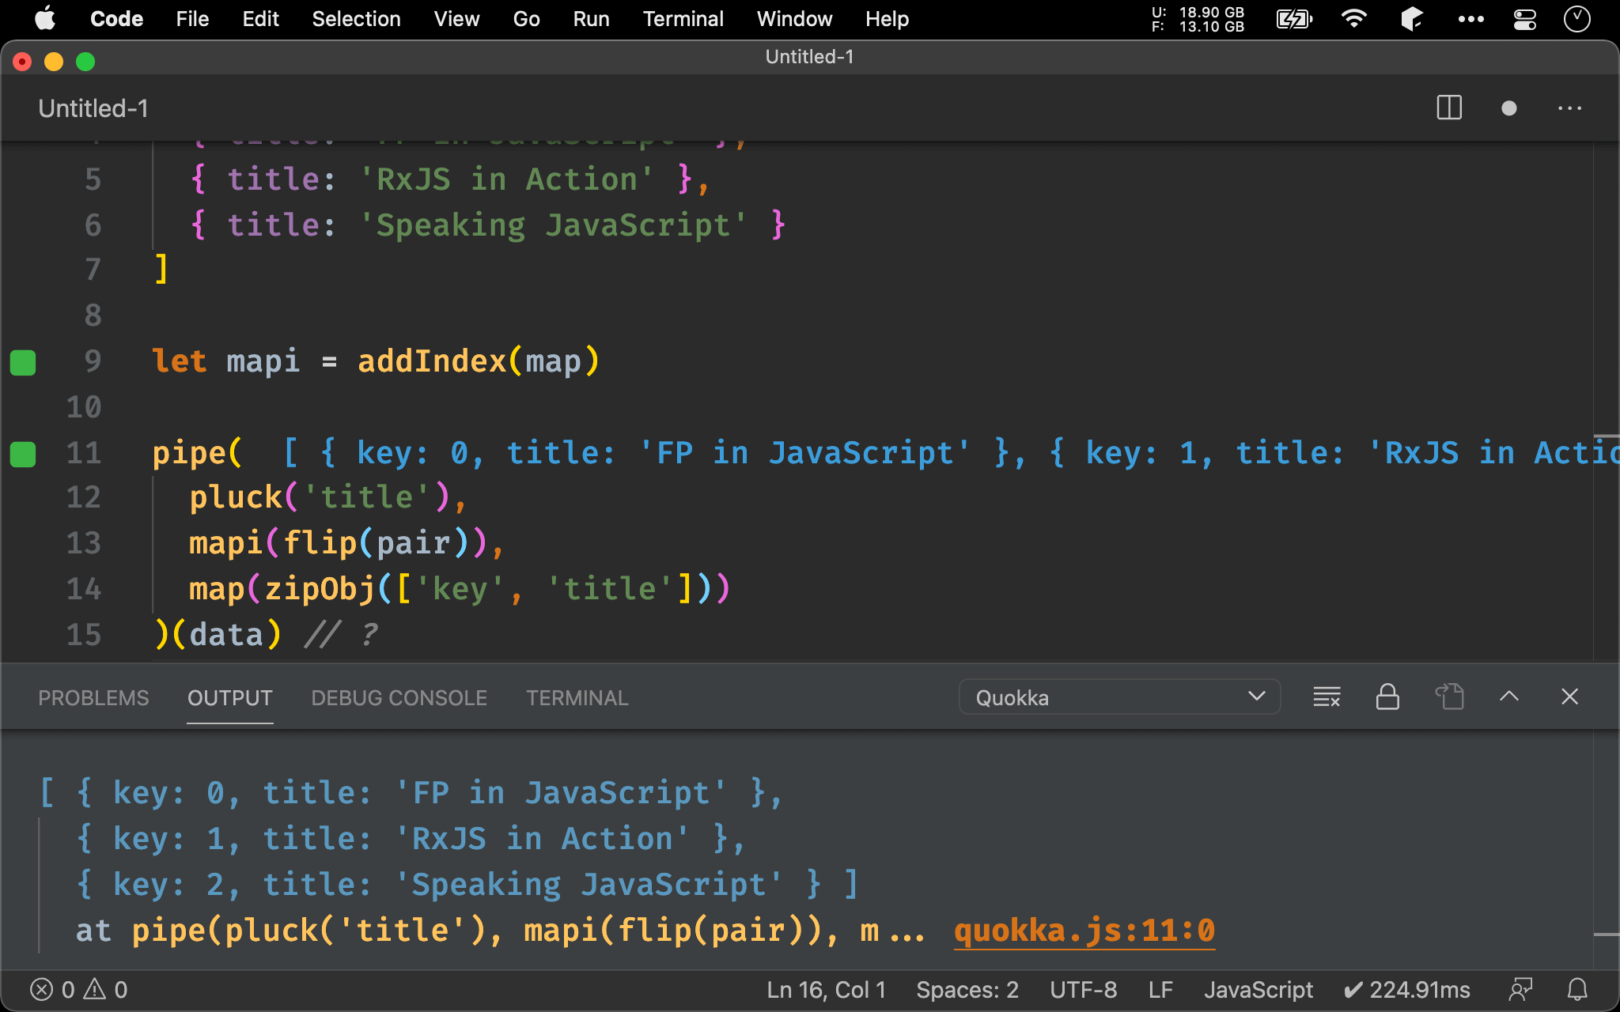
Task: Open the notifications bell
Action: [1577, 990]
